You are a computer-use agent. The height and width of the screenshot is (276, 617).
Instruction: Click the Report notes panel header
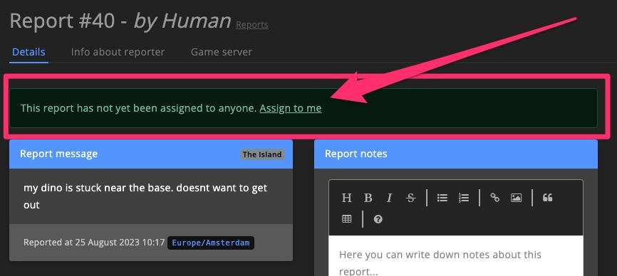click(456, 154)
